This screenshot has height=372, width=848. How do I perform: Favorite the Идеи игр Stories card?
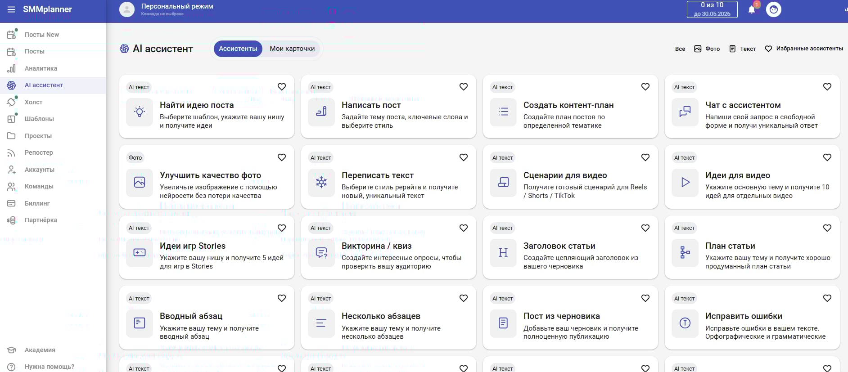pyautogui.click(x=282, y=228)
